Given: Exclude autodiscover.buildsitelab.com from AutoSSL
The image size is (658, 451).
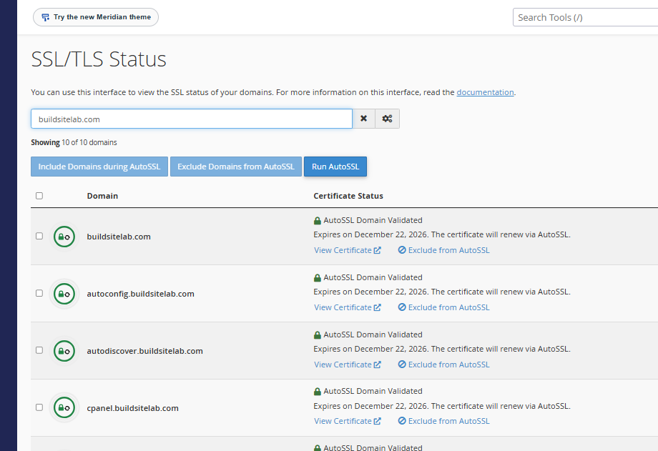Looking at the screenshot, I should (444, 364).
